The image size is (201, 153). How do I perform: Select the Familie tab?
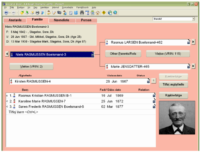pos(37,20)
